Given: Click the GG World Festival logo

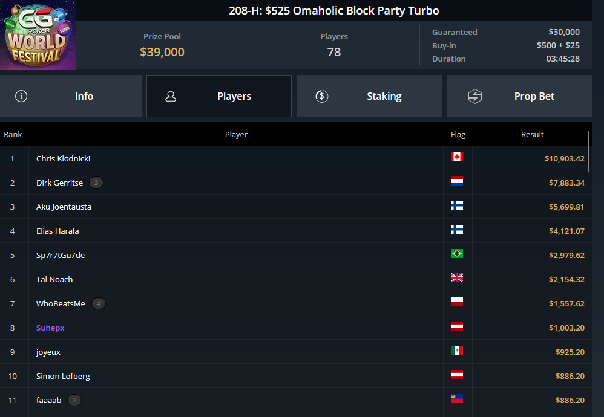Looking at the screenshot, I should pyautogui.click(x=38, y=35).
